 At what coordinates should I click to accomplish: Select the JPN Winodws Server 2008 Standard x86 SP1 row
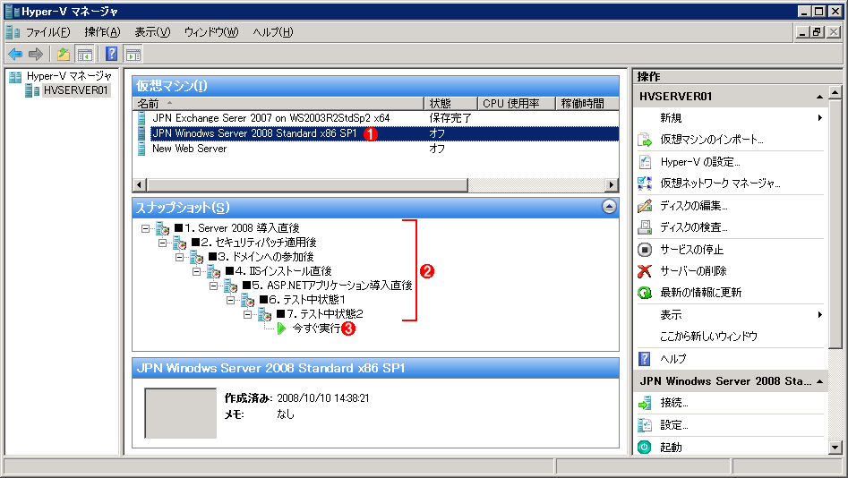[x=376, y=133]
